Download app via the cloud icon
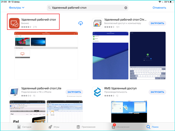Viewport: 175px width, 131px height. pyautogui.click(x=80, y=23)
